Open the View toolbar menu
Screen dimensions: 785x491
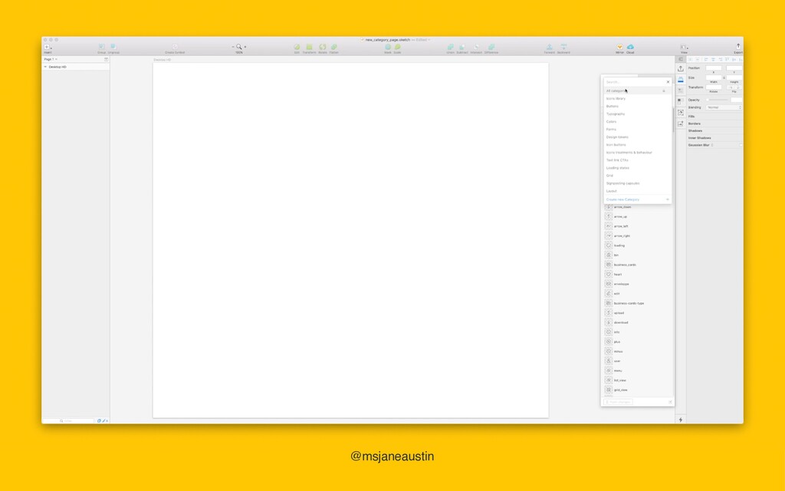[x=683, y=47]
